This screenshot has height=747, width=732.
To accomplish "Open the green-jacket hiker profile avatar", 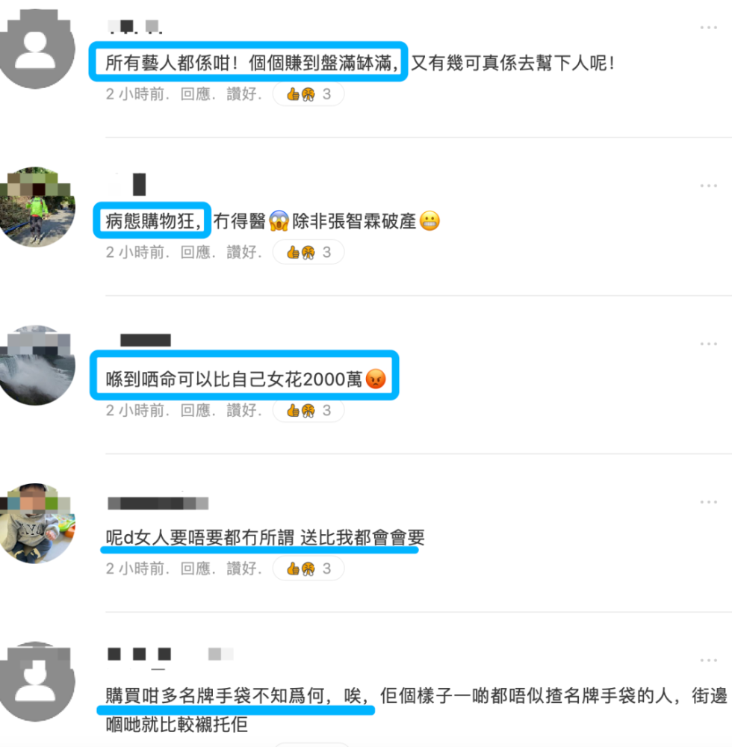I will pyautogui.click(x=35, y=207).
